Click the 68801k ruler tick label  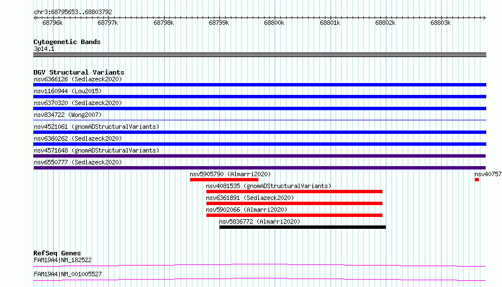click(x=330, y=23)
